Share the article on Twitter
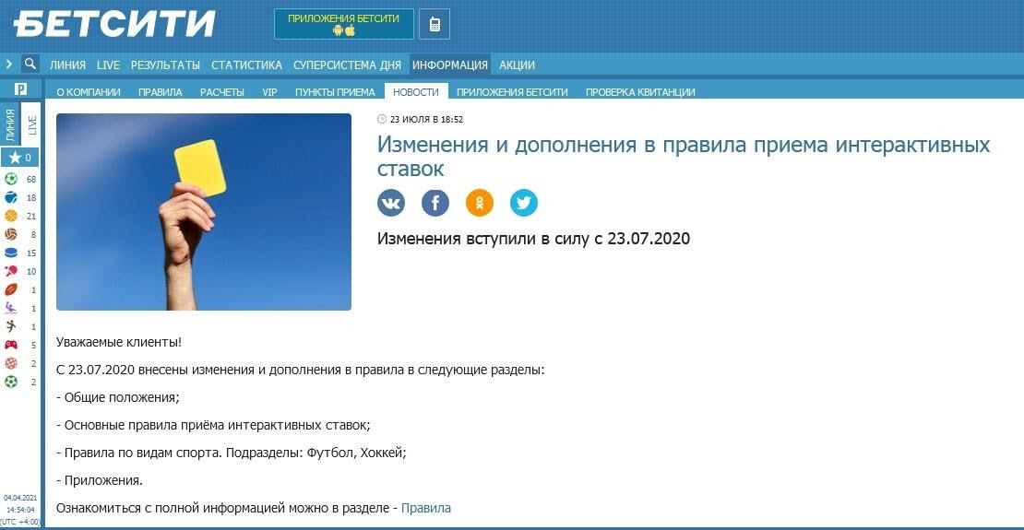This screenshot has width=1024, height=530. point(524,203)
